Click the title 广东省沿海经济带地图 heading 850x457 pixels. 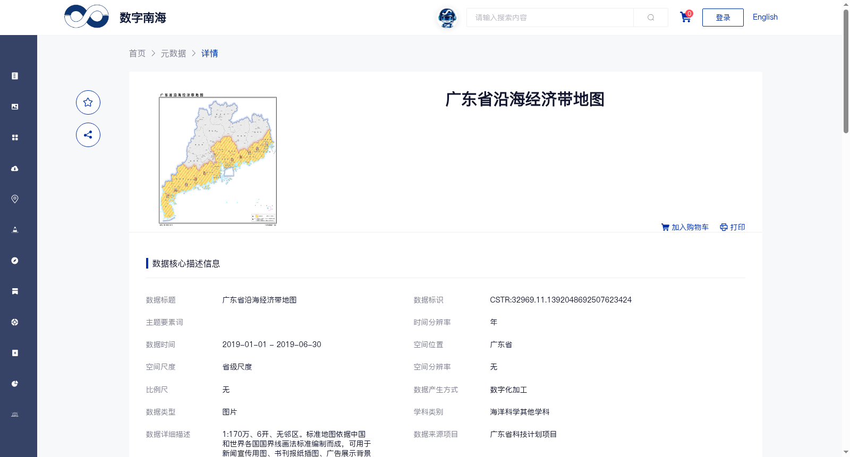point(525,99)
